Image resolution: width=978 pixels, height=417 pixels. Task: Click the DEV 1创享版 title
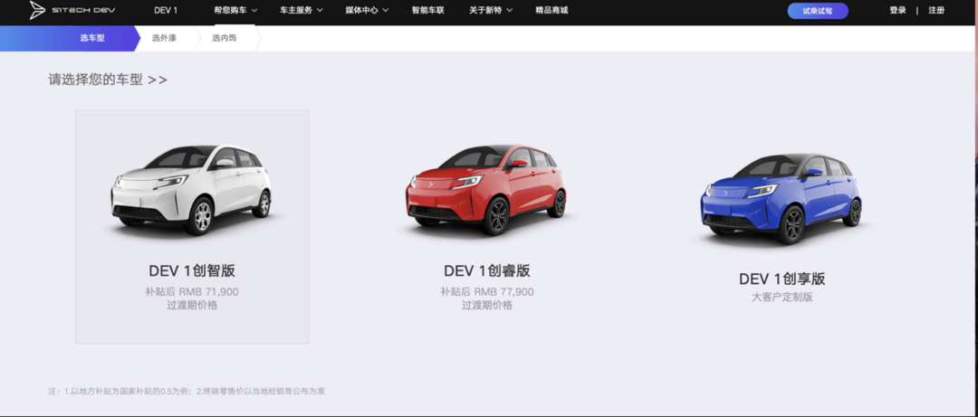[x=782, y=279]
